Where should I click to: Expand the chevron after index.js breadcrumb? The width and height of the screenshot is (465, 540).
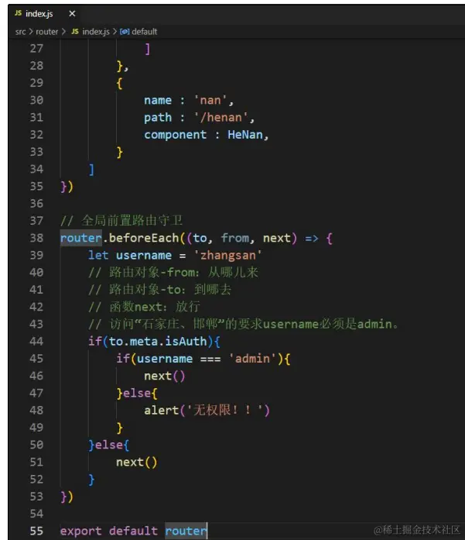pos(115,32)
